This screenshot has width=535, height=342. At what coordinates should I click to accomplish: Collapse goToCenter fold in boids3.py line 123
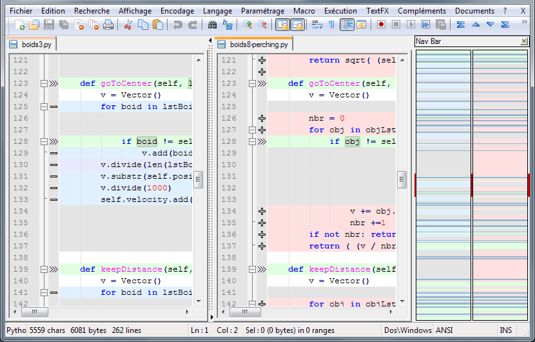(44, 84)
